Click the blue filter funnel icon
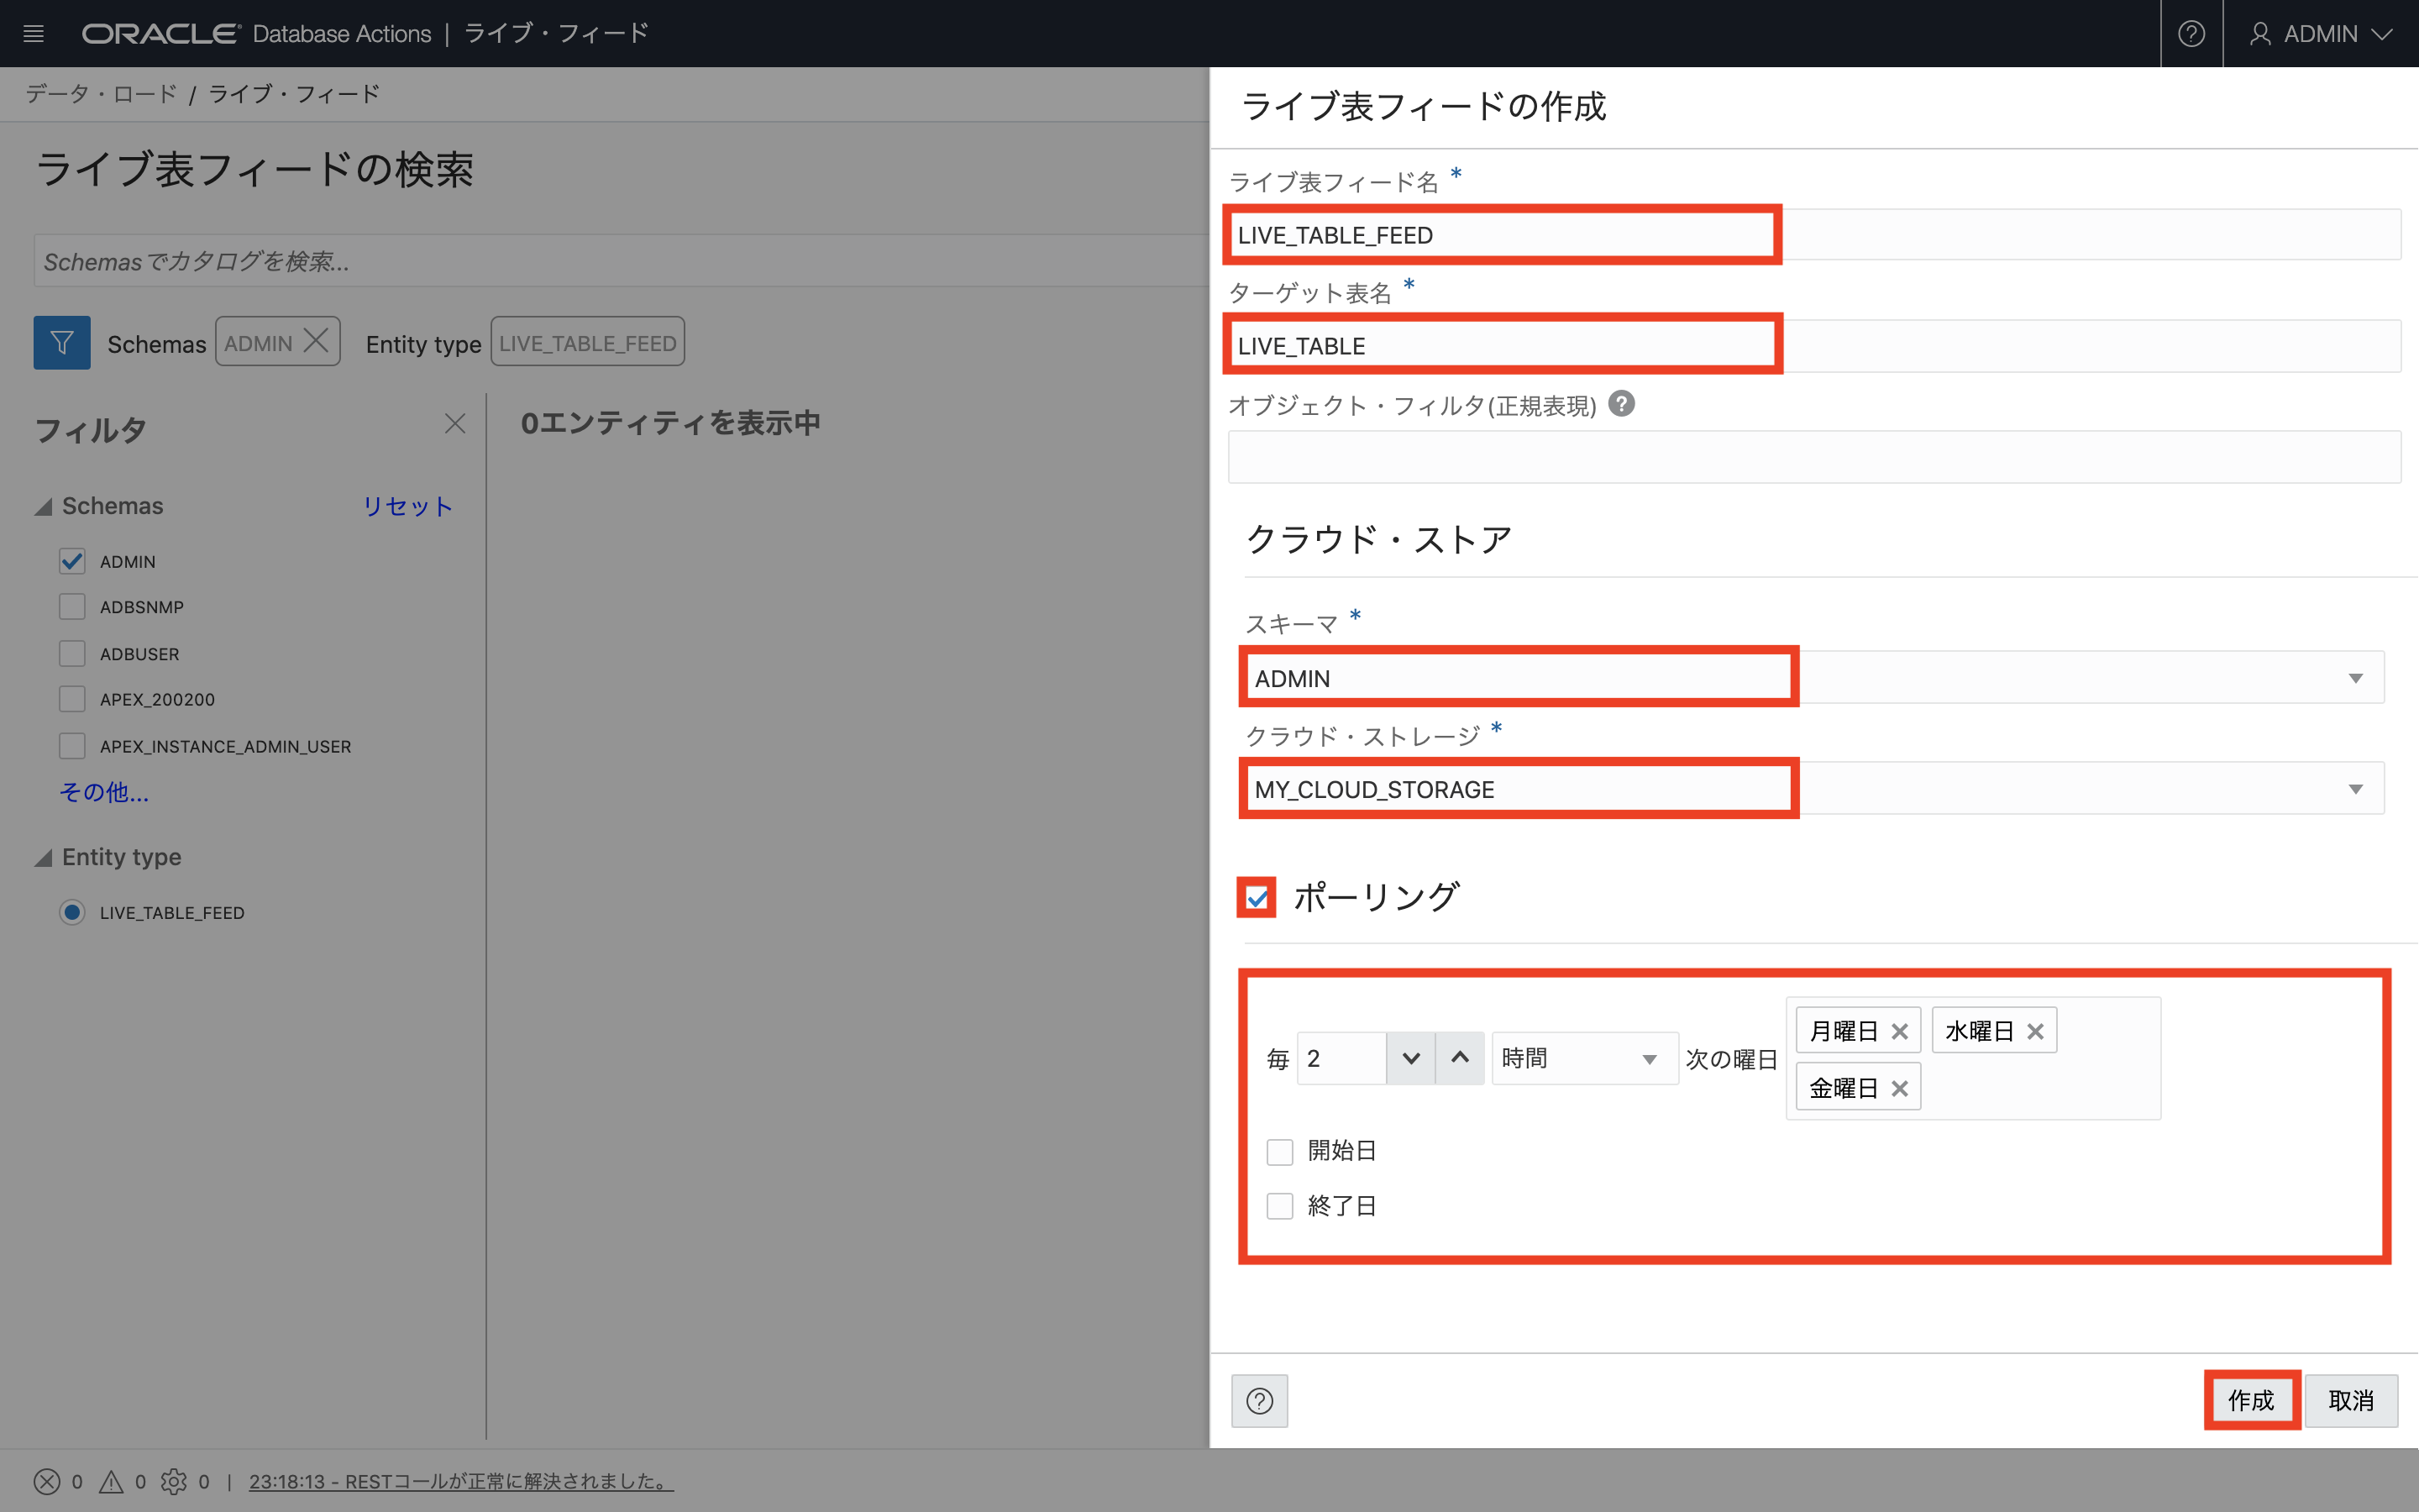This screenshot has width=2419, height=1512. pyautogui.click(x=62, y=343)
